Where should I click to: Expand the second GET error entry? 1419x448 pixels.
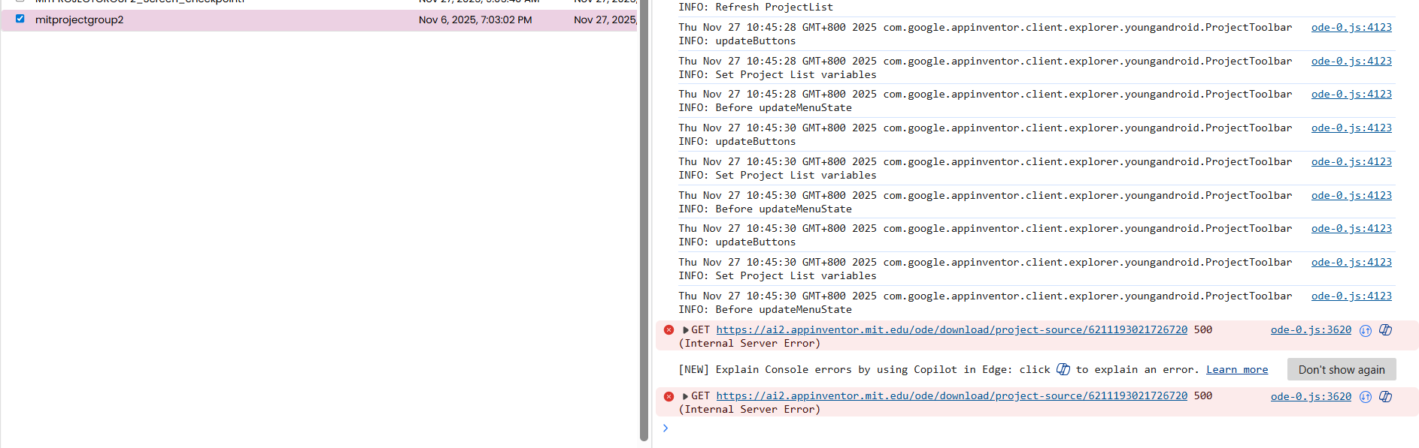coord(686,396)
